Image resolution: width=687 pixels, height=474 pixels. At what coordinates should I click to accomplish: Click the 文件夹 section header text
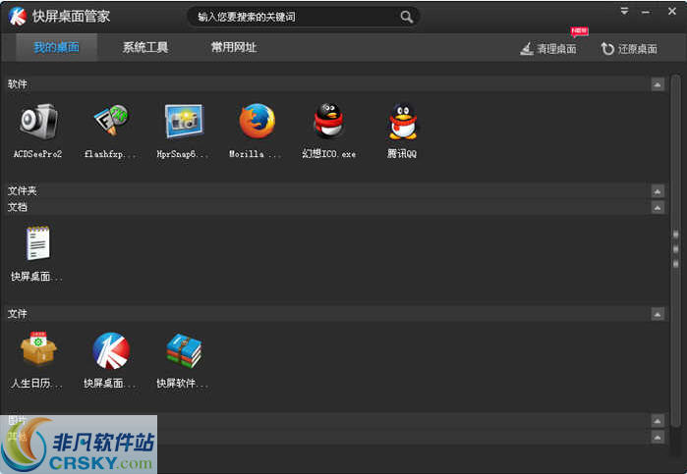tap(23, 190)
